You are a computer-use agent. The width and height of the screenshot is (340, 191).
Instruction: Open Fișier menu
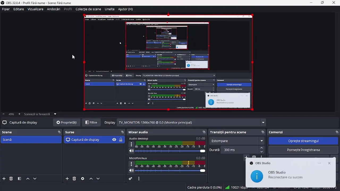tap(6, 9)
